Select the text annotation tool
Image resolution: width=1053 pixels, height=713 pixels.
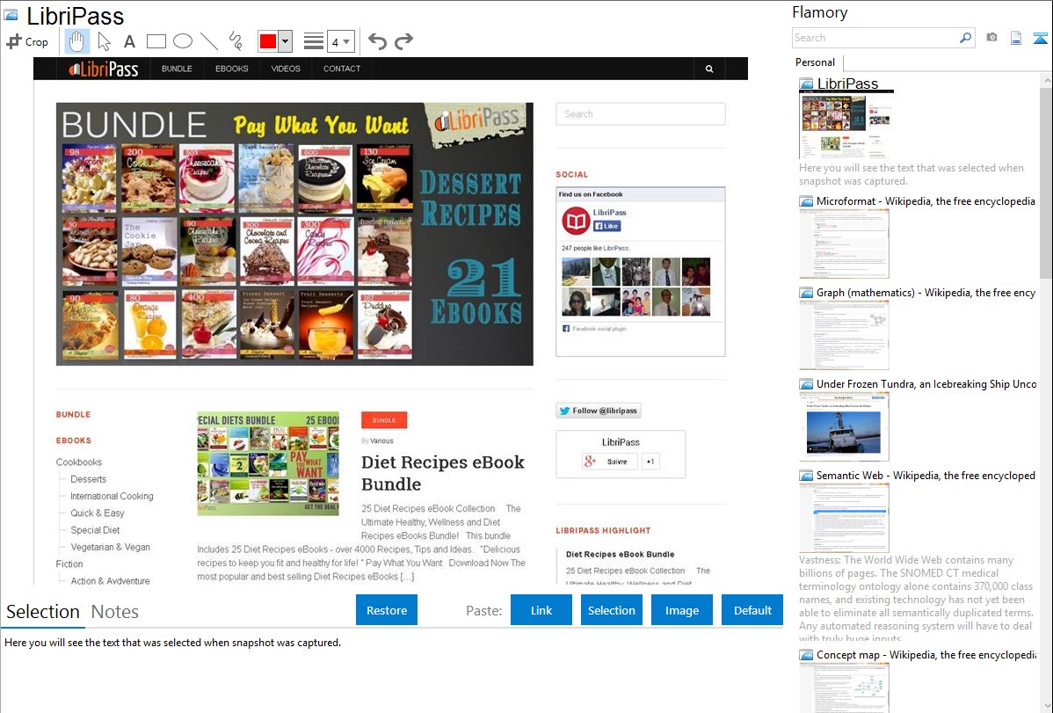tap(129, 41)
